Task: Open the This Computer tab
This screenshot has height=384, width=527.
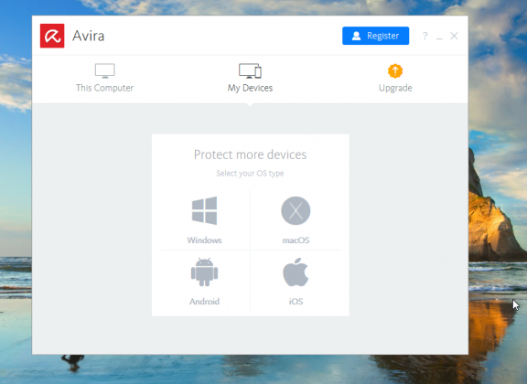Action: (x=104, y=78)
